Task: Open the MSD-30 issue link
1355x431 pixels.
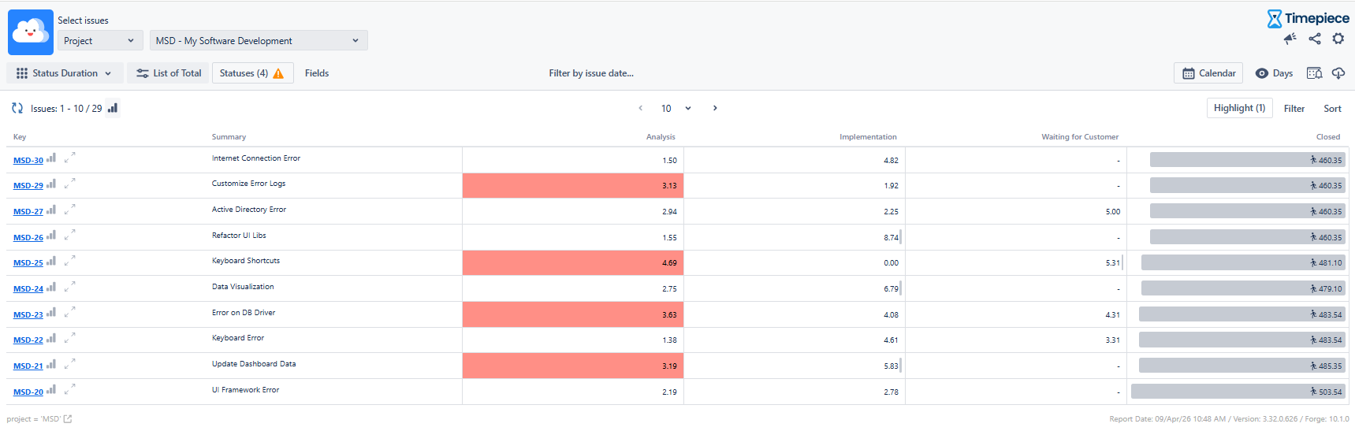Action: [28, 161]
